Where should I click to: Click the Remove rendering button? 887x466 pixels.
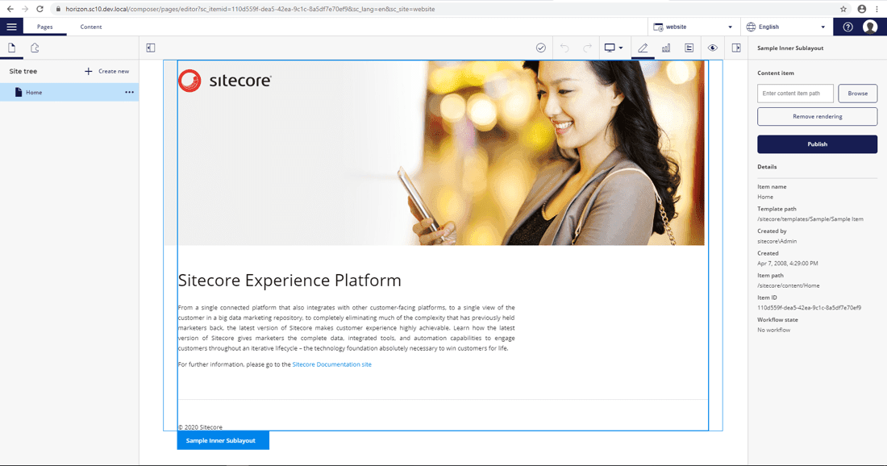(x=817, y=116)
